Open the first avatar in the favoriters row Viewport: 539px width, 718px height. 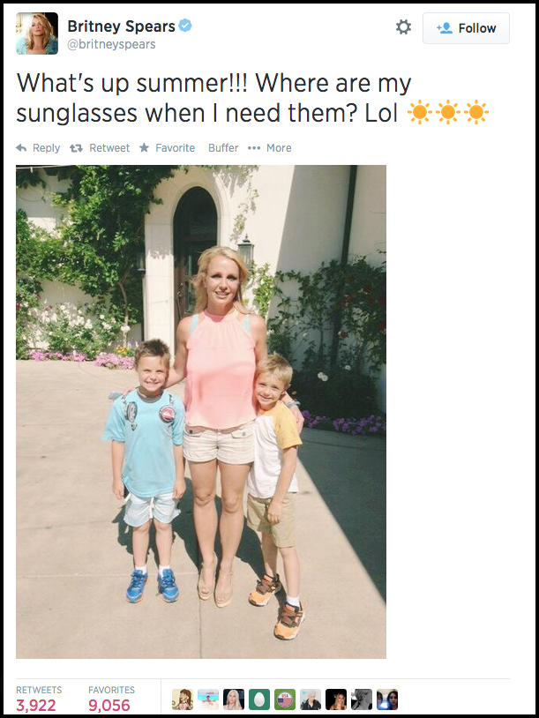[183, 699]
